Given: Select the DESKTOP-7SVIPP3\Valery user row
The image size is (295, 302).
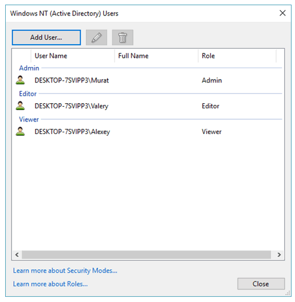Looking at the screenshot, I should coord(148,106).
